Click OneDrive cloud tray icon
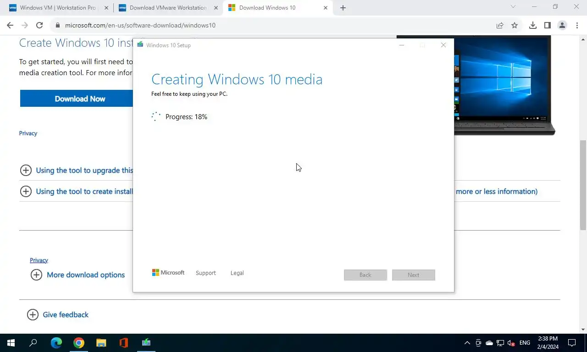Screen dimensions: 587x352 [x=489, y=343]
